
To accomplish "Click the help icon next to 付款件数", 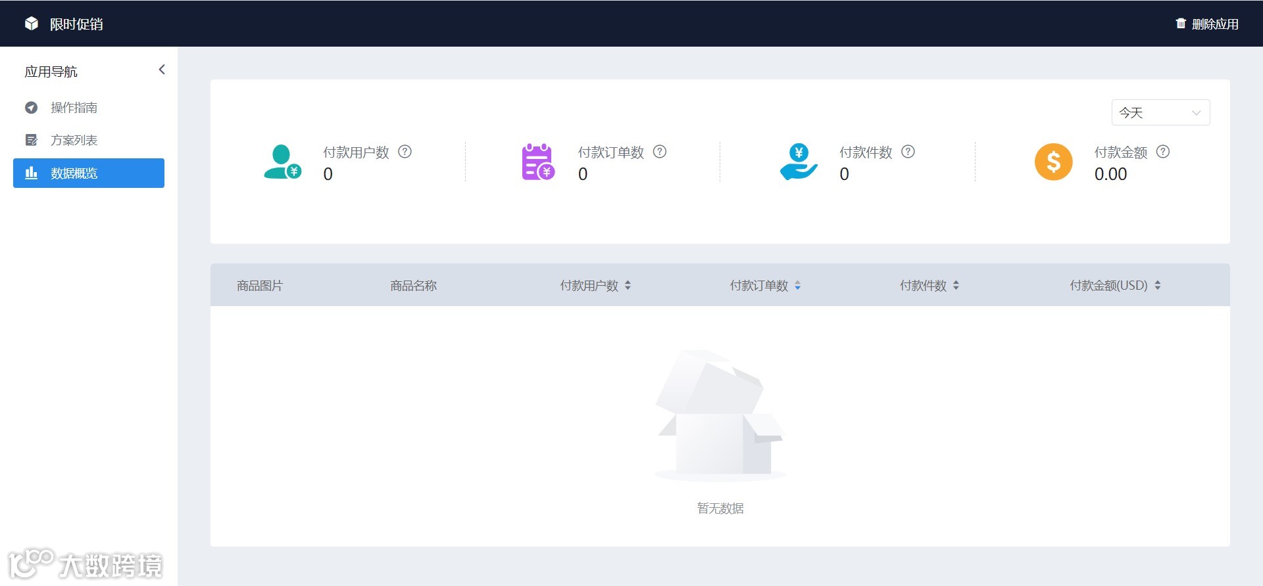I will pyautogui.click(x=908, y=152).
